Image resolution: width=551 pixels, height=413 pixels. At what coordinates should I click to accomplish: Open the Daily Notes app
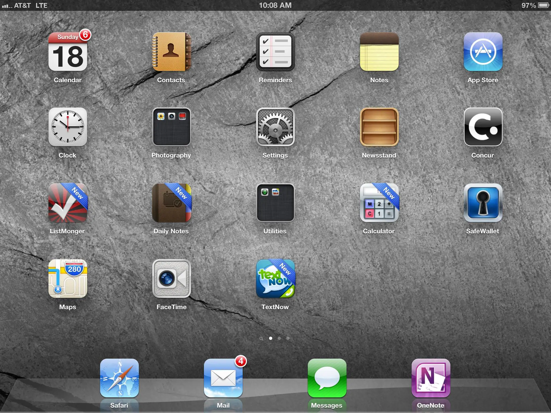pos(171,203)
